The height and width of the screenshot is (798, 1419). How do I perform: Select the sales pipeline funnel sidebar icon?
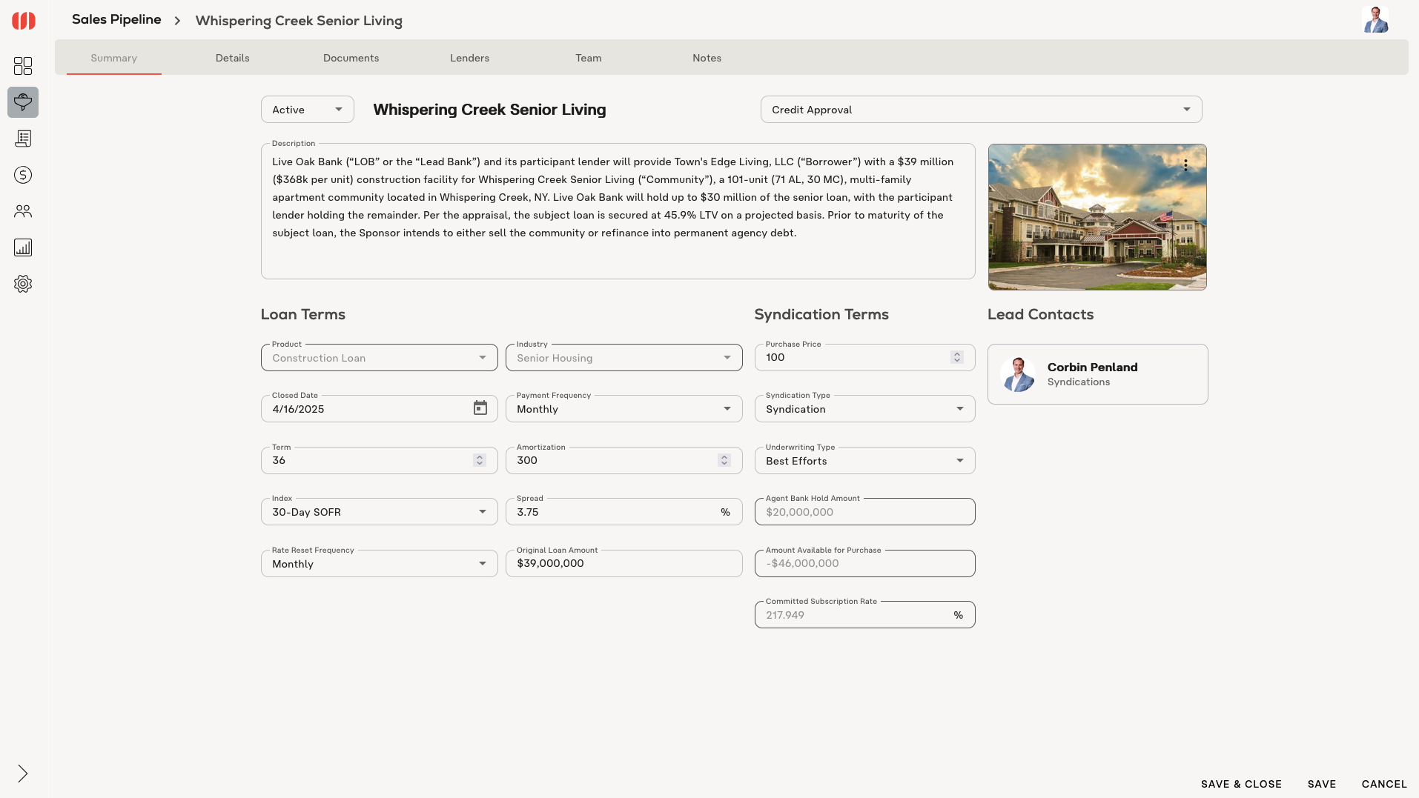coord(23,102)
